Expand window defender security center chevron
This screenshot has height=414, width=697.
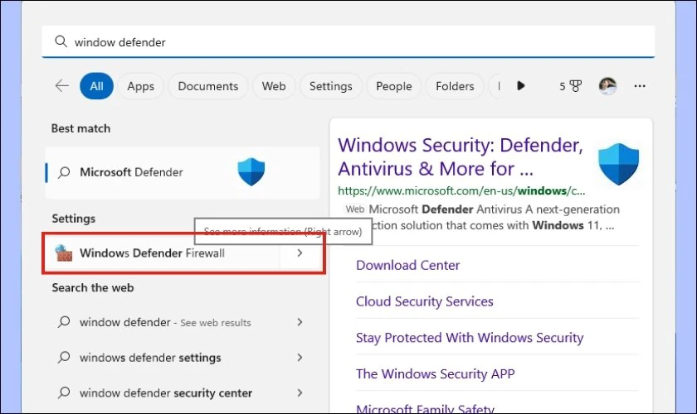pyautogui.click(x=300, y=392)
